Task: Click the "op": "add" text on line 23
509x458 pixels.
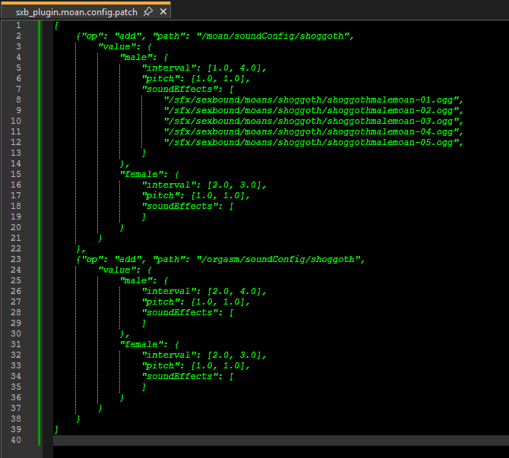Action: pyautogui.click(x=112, y=259)
